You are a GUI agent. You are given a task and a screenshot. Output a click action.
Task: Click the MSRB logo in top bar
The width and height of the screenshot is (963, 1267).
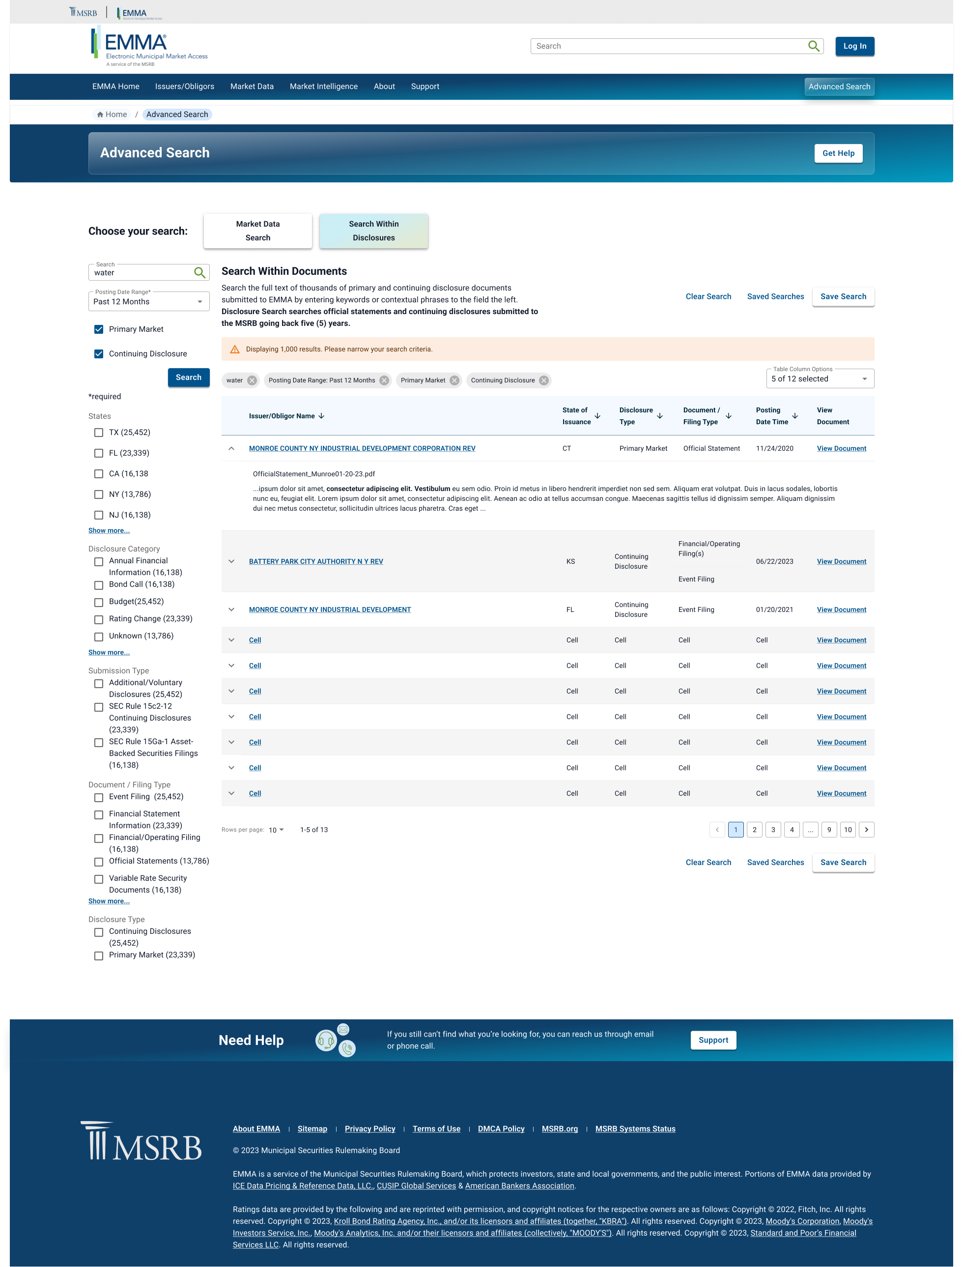pyautogui.click(x=83, y=12)
